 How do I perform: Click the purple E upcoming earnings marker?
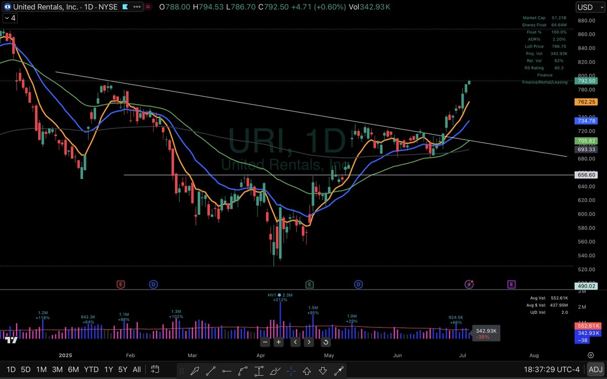(x=511, y=285)
